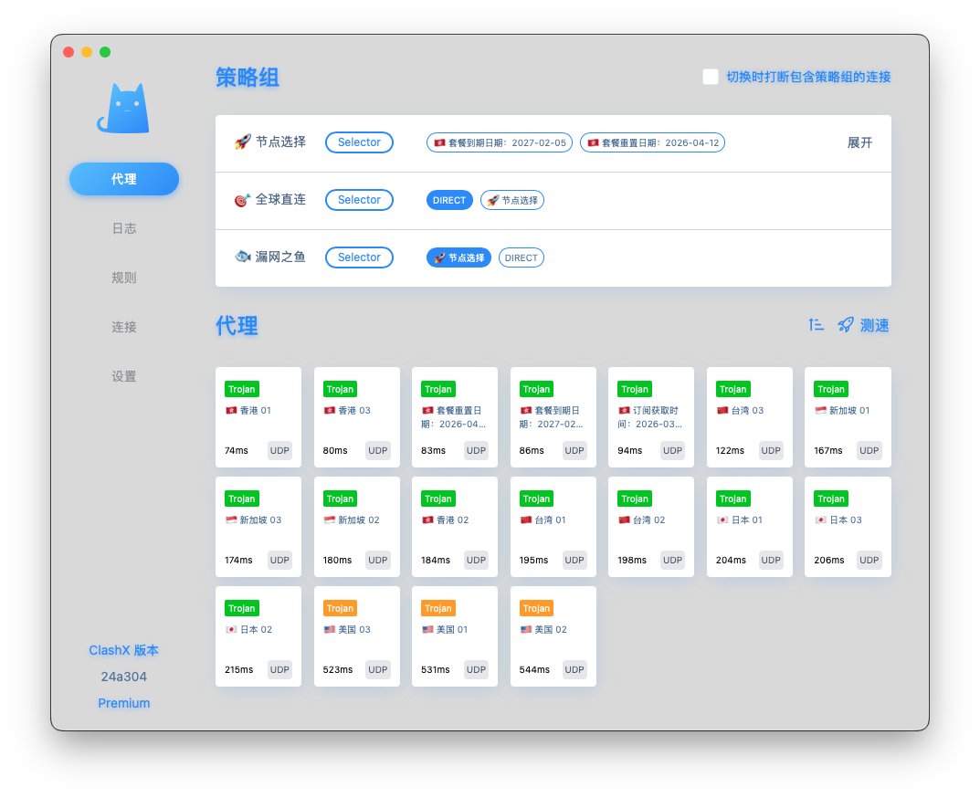Open the 连接 sidebar tab
Screen dimensions: 980x798
click(x=123, y=327)
